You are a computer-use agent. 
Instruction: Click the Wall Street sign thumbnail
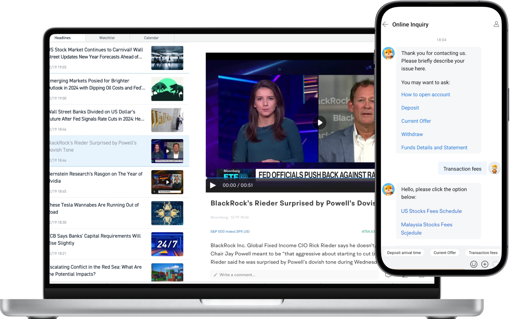point(167,120)
